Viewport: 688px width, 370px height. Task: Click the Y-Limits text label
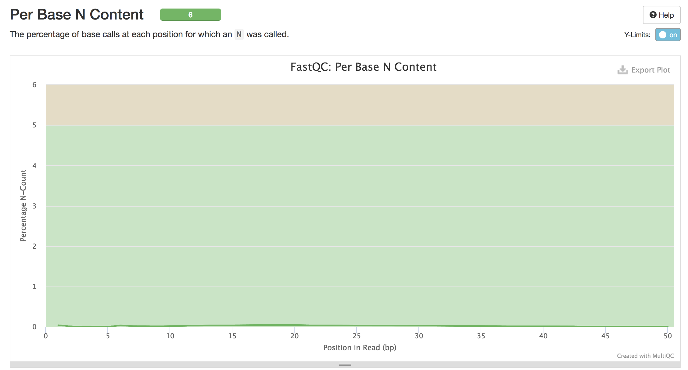point(637,35)
